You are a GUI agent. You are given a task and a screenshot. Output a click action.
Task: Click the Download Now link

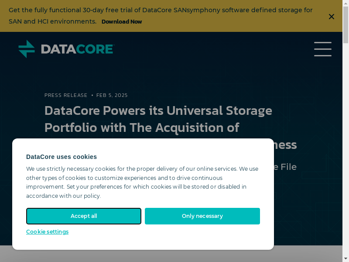click(x=122, y=22)
